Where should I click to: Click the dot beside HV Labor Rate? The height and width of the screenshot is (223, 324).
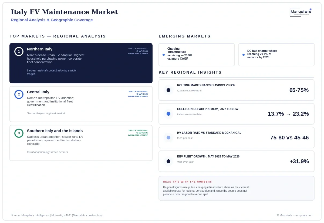pos(168,138)
